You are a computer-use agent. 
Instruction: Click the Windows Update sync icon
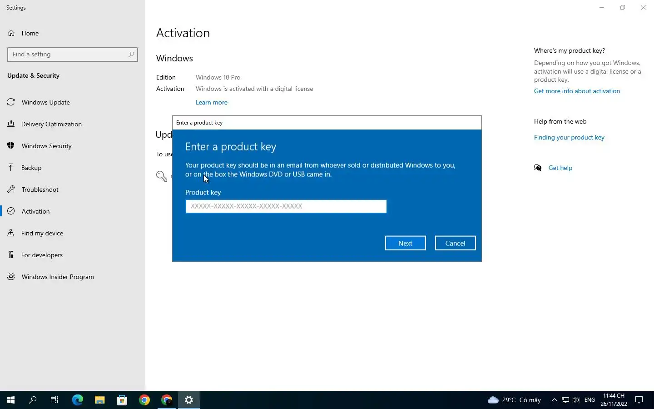[11, 102]
